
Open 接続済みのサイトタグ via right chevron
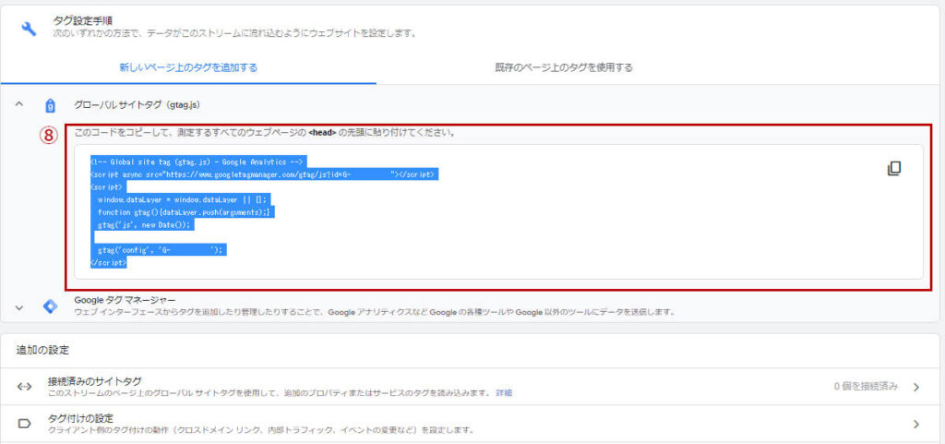pyautogui.click(x=916, y=387)
